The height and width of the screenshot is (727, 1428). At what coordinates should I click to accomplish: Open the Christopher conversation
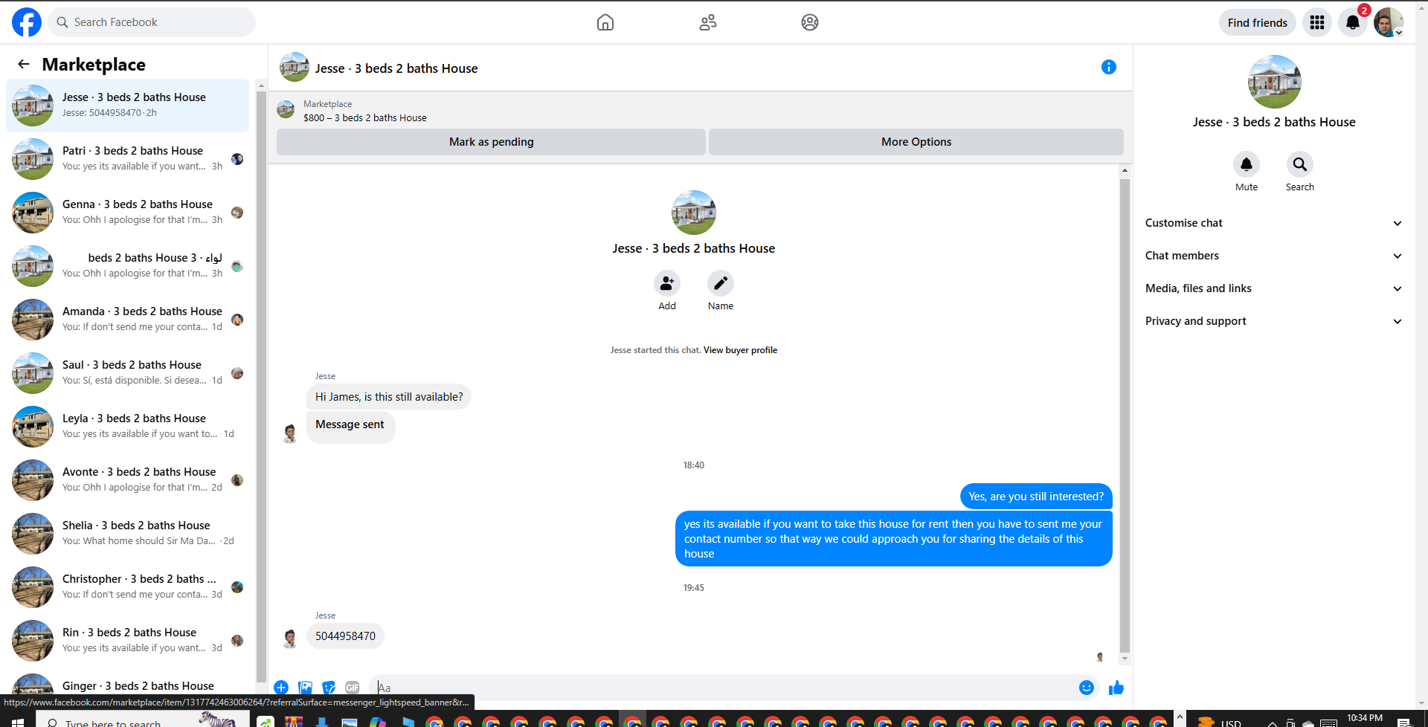coord(127,587)
